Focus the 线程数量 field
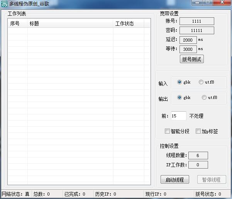The image size is (232, 199). click(x=198, y=156)
